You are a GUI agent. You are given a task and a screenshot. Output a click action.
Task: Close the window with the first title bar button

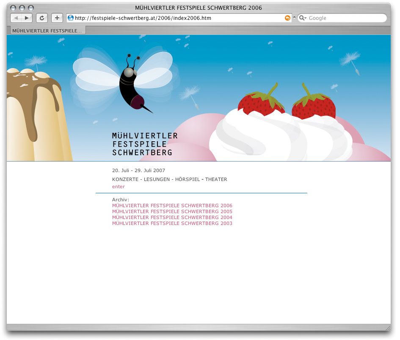(13, 8)
